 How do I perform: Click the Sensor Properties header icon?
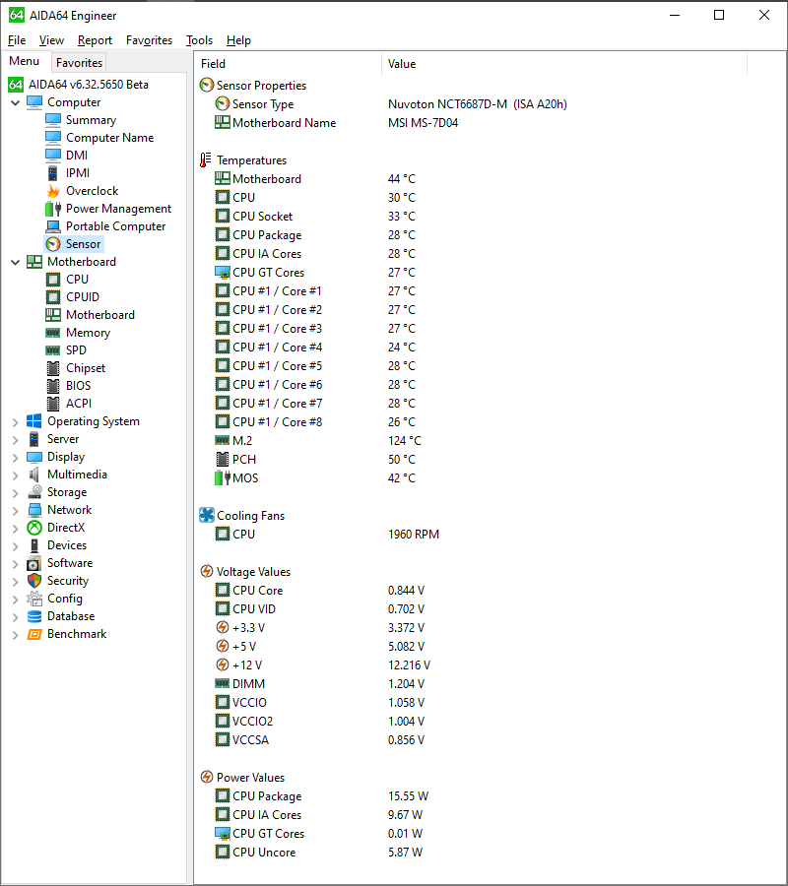click(207, 86)
